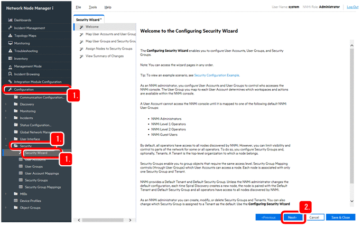Viewport: 362px width, 226px height.
Task: Click Security Groups table icon
Action: coord(21,180)
